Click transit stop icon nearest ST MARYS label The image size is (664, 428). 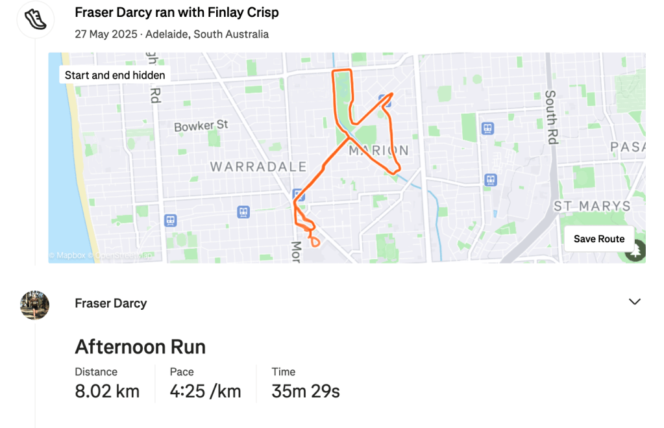[x=491, y=179]
